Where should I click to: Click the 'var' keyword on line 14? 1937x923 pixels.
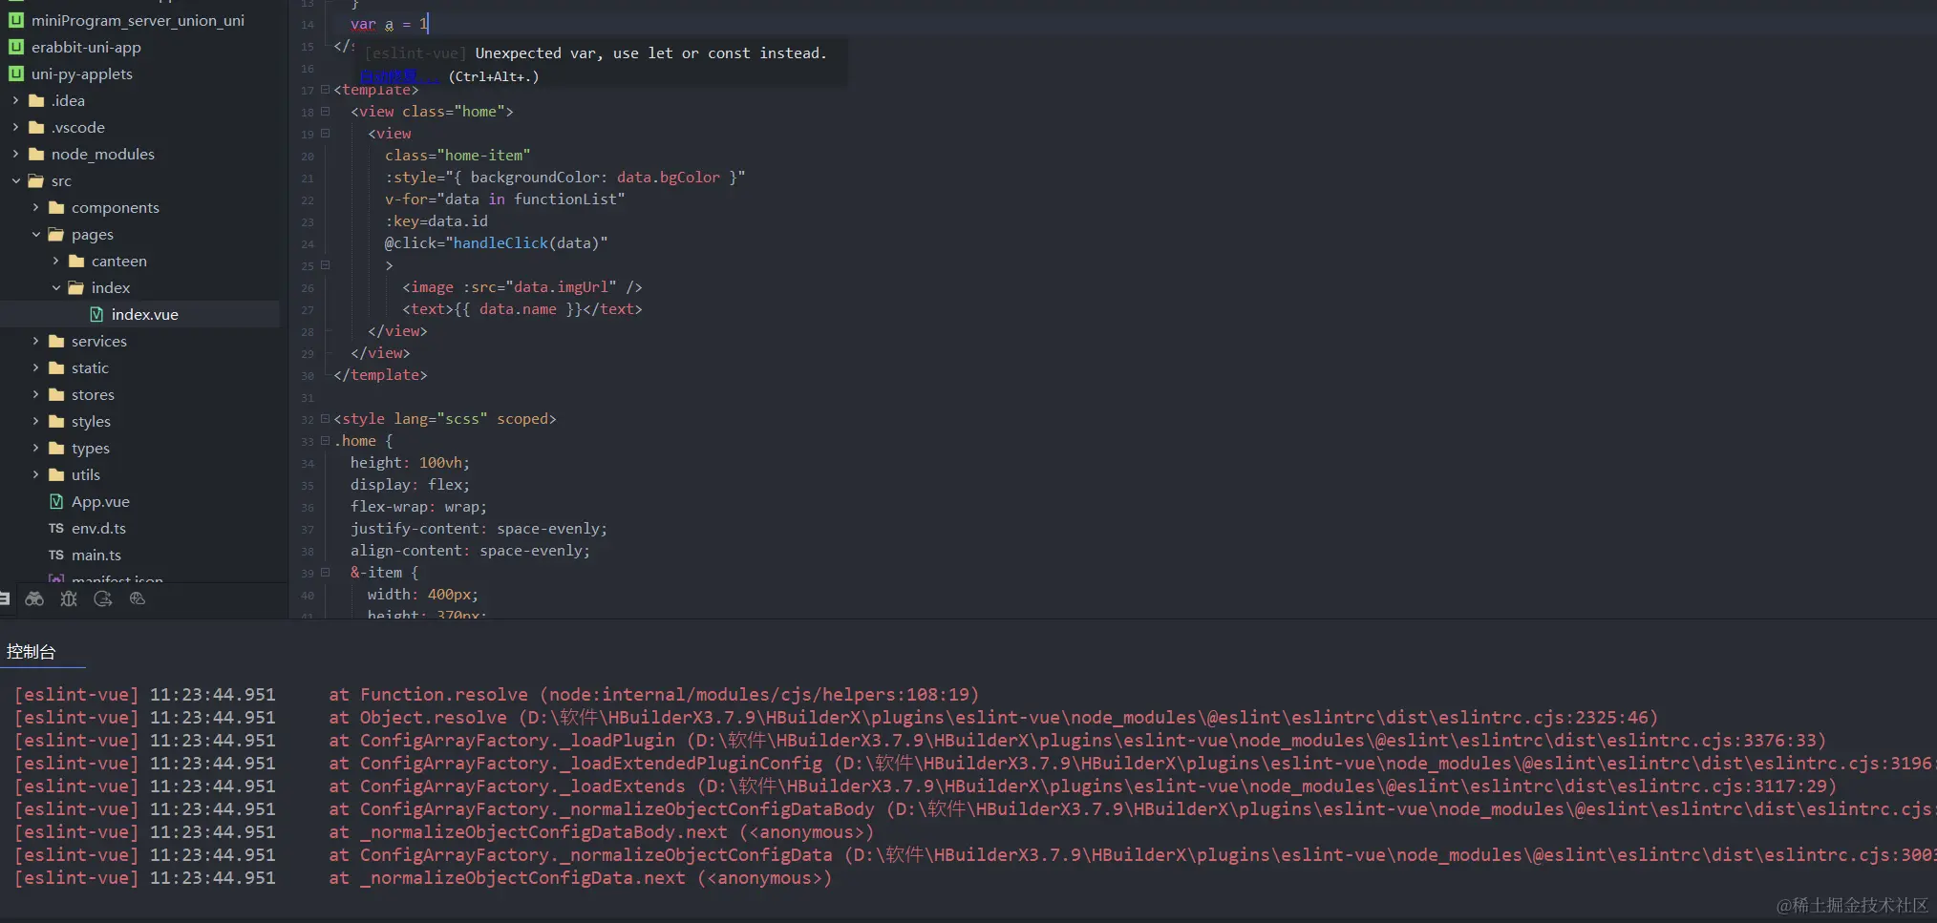363,24
